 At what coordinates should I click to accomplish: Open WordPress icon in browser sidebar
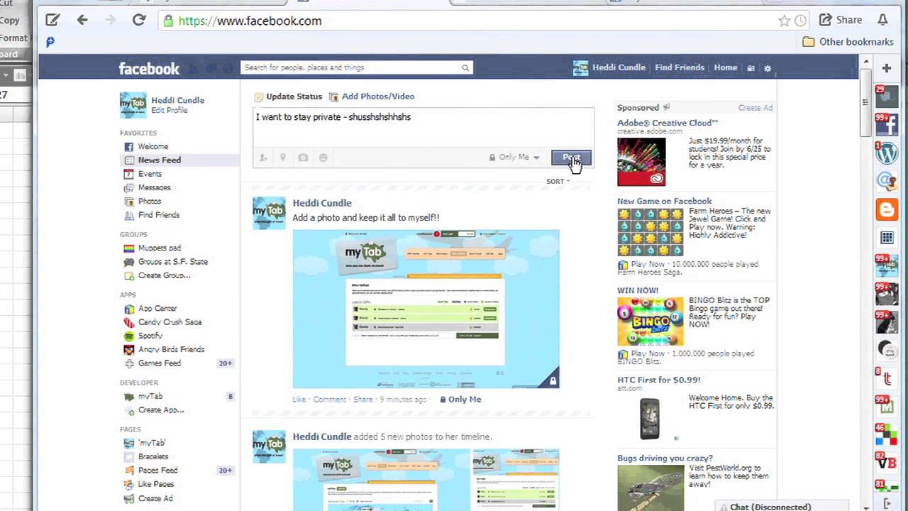click(886, 152)
